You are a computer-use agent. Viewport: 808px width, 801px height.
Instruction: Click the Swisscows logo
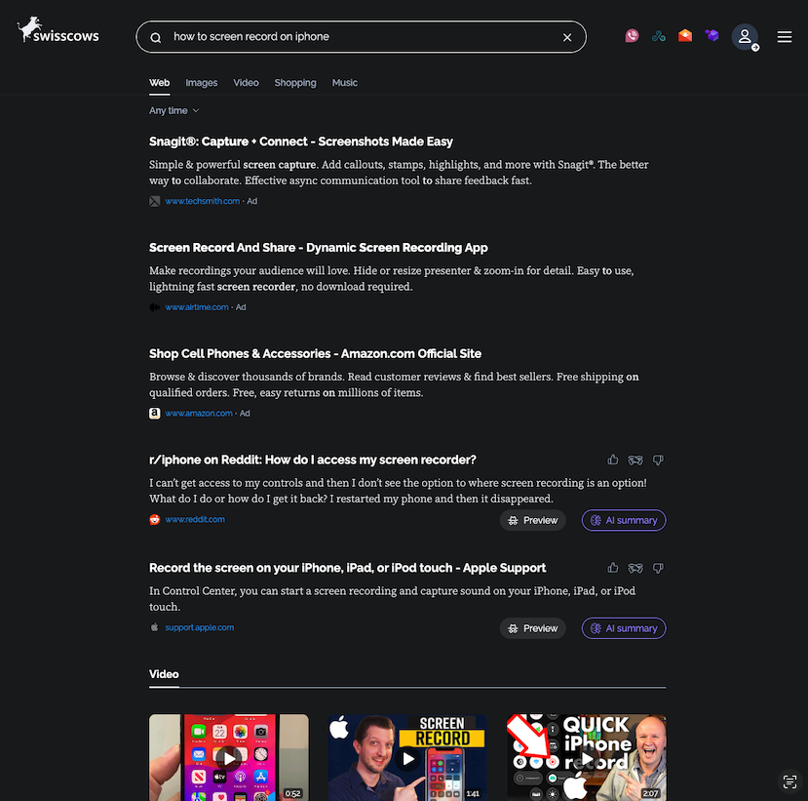click(x=58, y=30)
